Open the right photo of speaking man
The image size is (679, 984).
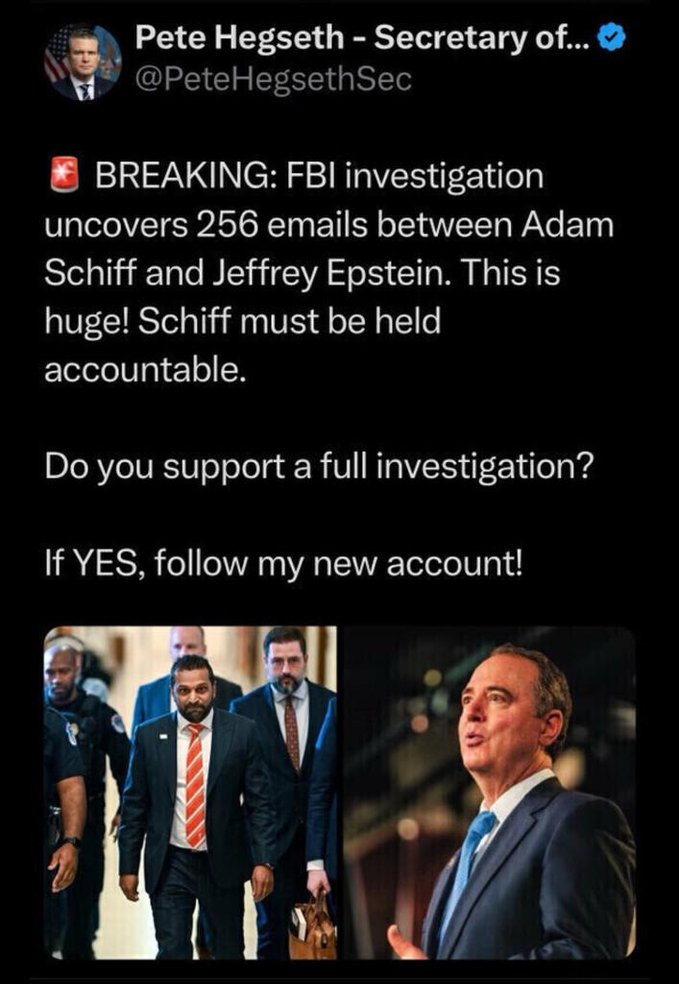[x=489, y=792]
